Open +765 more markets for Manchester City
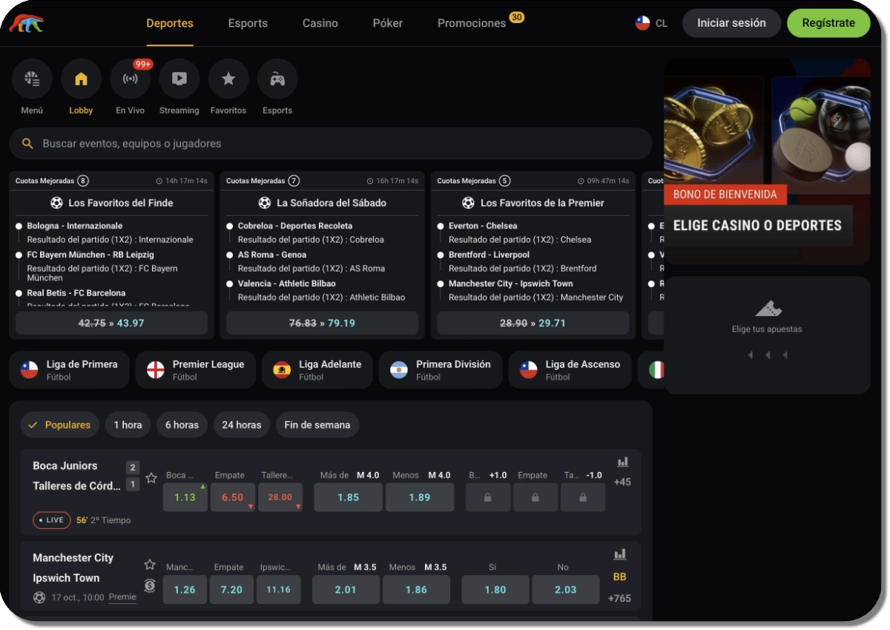890x630 pixels. tap(619, 598)
